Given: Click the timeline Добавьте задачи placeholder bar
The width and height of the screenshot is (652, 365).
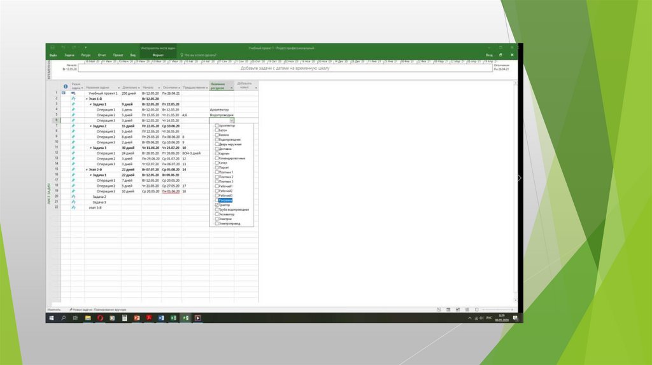Looking at the screenshot, I should point(285,68).
